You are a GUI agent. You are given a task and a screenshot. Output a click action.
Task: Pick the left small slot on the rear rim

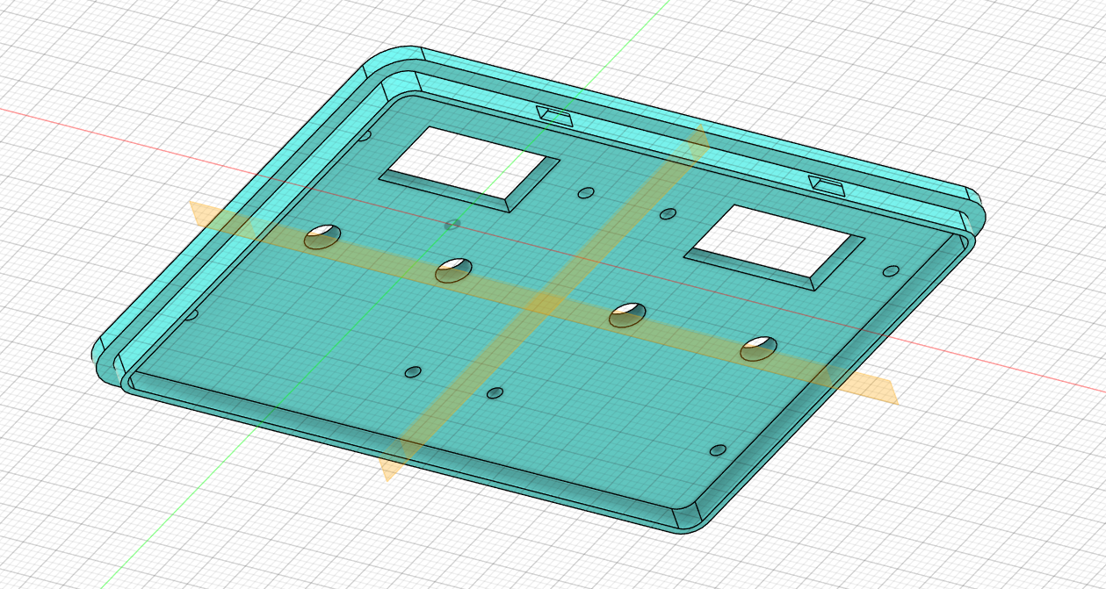pyautogui.click(x=554, y=115)
